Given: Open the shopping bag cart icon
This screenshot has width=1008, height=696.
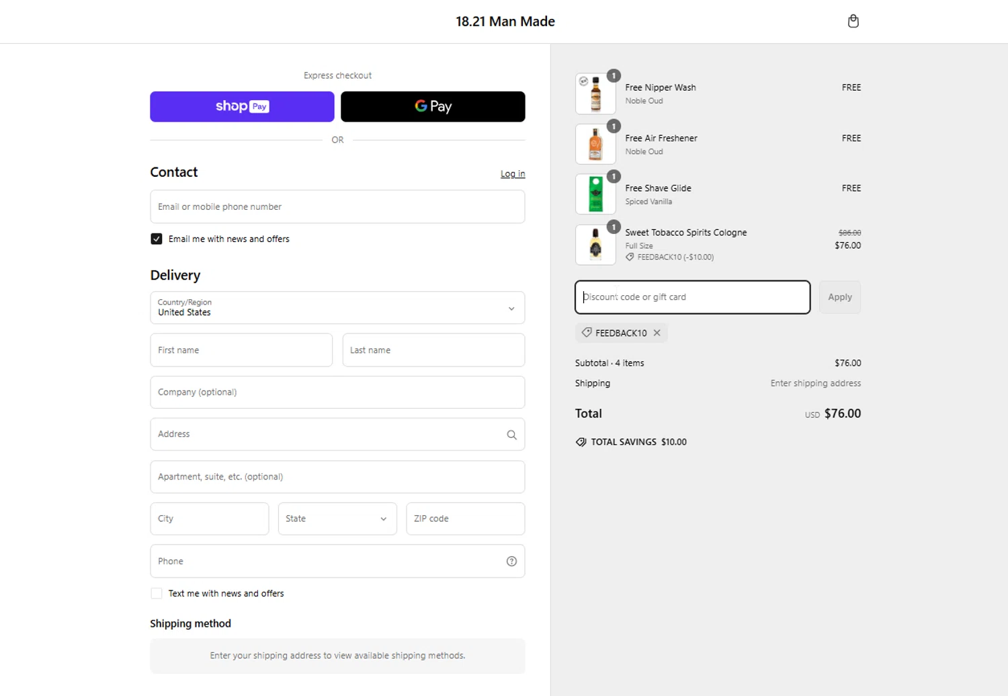Looking at the screenshot, I should click(853, 22).
